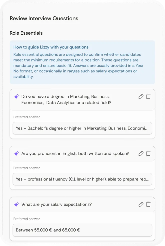Image resolution: width=165 pixels, height=246 pixels.
Task: Edit the salary expectations question
Action: (x=141, y=204)
